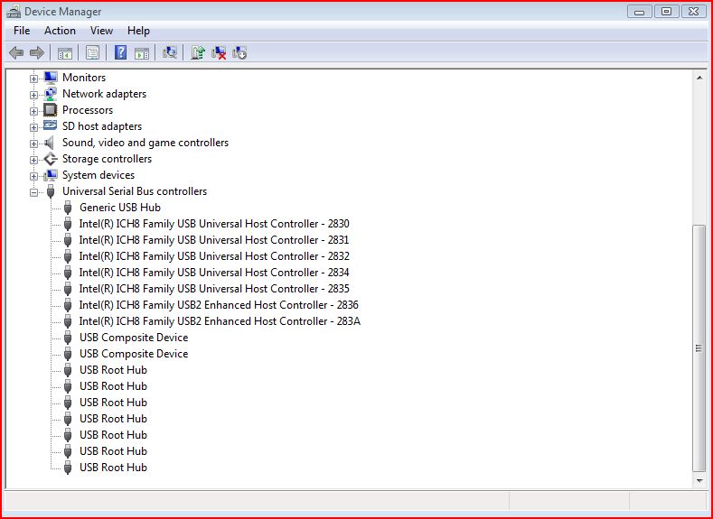713x519 pixels.
Task: Click the Device Manager title bar icon
Action: click(x=14, y=12)
